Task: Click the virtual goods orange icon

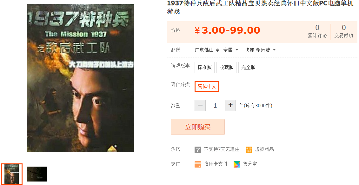Action: tap(249, 150)
